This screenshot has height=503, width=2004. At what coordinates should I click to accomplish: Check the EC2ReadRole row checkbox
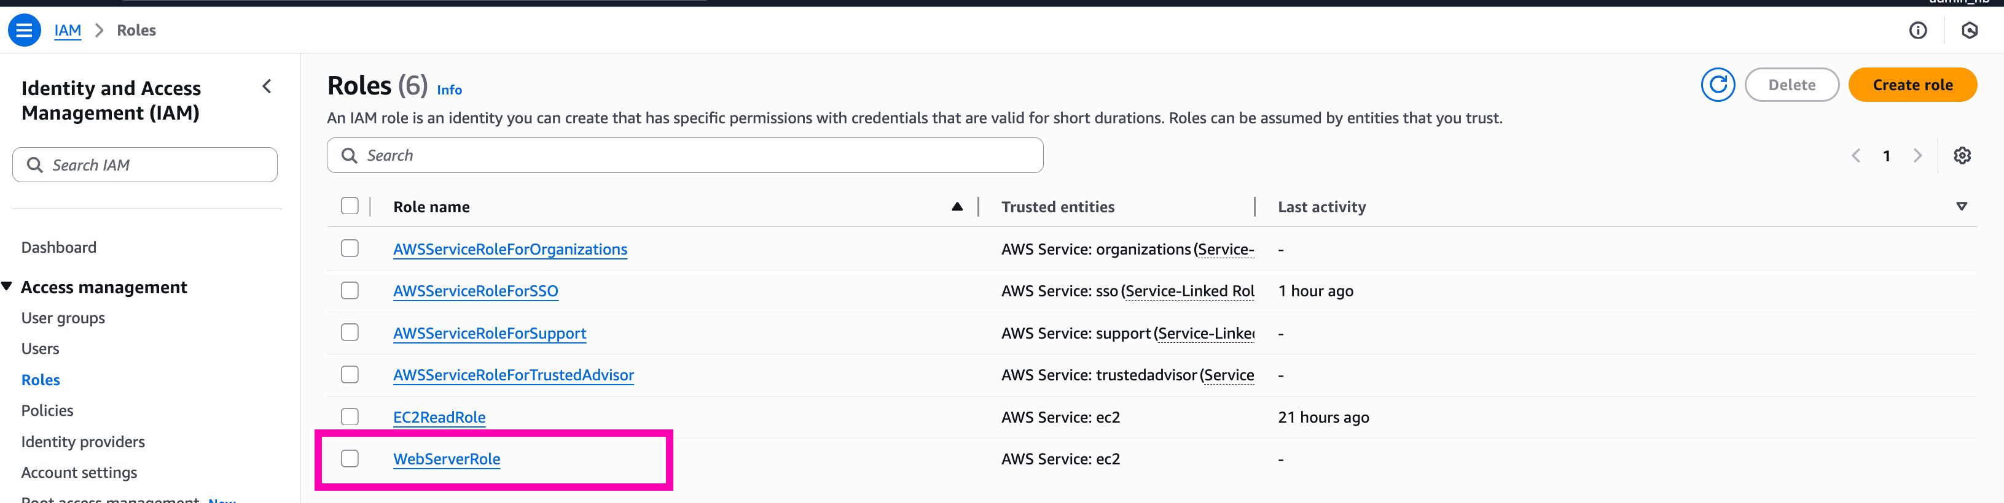click(350, 417)
